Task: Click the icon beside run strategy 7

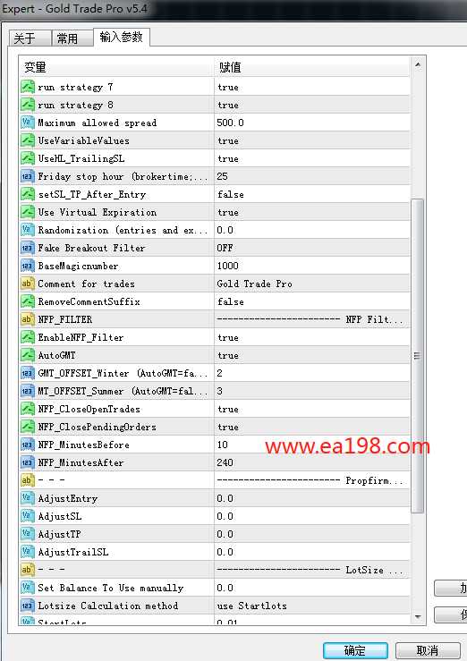Action: point(28,87)
